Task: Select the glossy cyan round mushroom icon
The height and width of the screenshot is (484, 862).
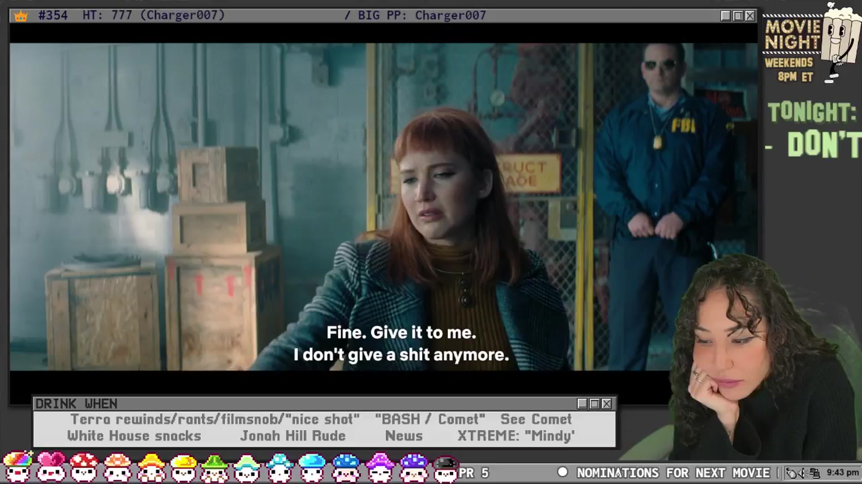Action: pyautogui.click(x=312, y=467)
